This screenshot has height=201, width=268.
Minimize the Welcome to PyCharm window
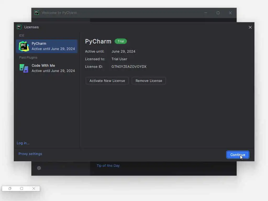[x=206, y=13]
